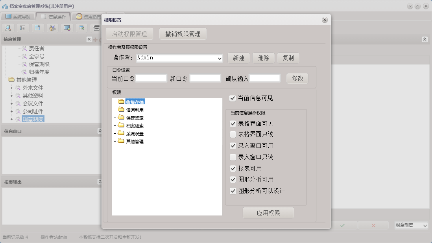Click the tool icon beside 会议文件

point(18,103)
